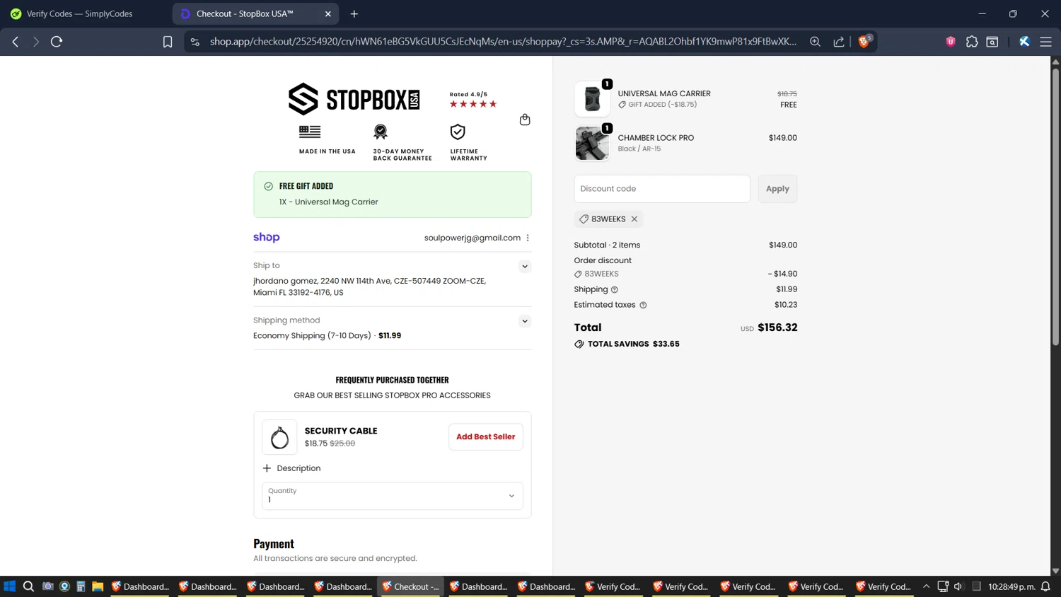The height and width of the screenshot is (597, 1061).
Task: Click the email soulpowerjg@gmail.com
Action: tap(472, 238)
